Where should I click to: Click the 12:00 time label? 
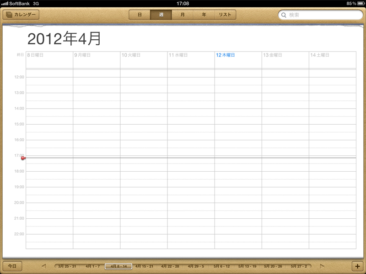tap(19, 77)
